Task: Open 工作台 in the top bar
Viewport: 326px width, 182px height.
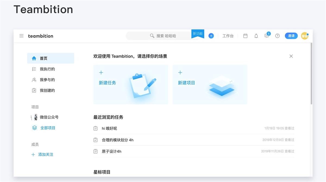Action: point(228,36)
